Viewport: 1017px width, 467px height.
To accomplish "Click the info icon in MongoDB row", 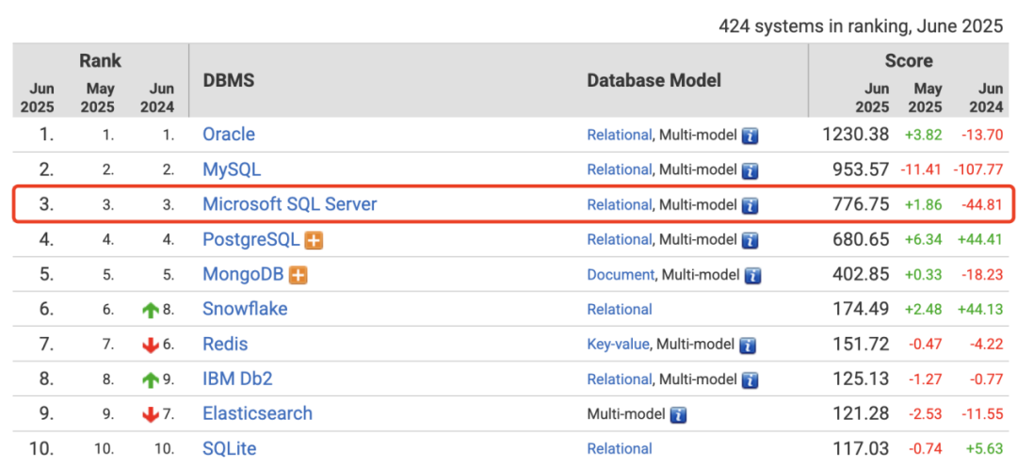I will [753, 275].
